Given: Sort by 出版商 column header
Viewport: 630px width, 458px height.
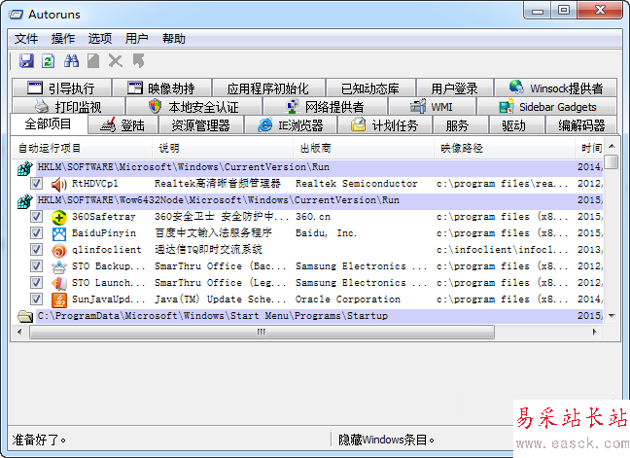Looking at the screenshot, I should point(364,148).
